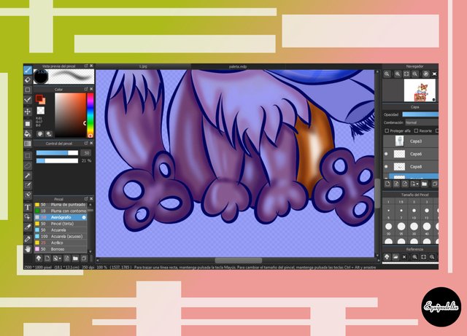Open Aerógrafo brush settings gear
This screenshot has height=336, width=467.
click(x=84, y=217)
